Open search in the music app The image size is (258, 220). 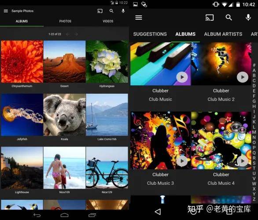(x=229, y=18)
